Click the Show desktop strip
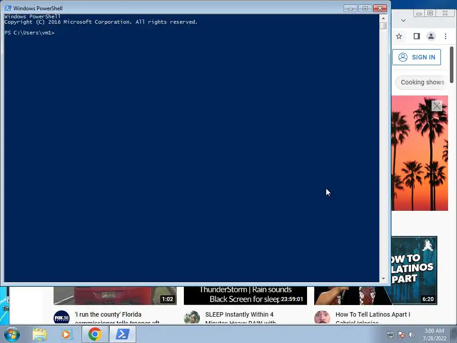Screen dimensions: 457x343 (454, 334)
